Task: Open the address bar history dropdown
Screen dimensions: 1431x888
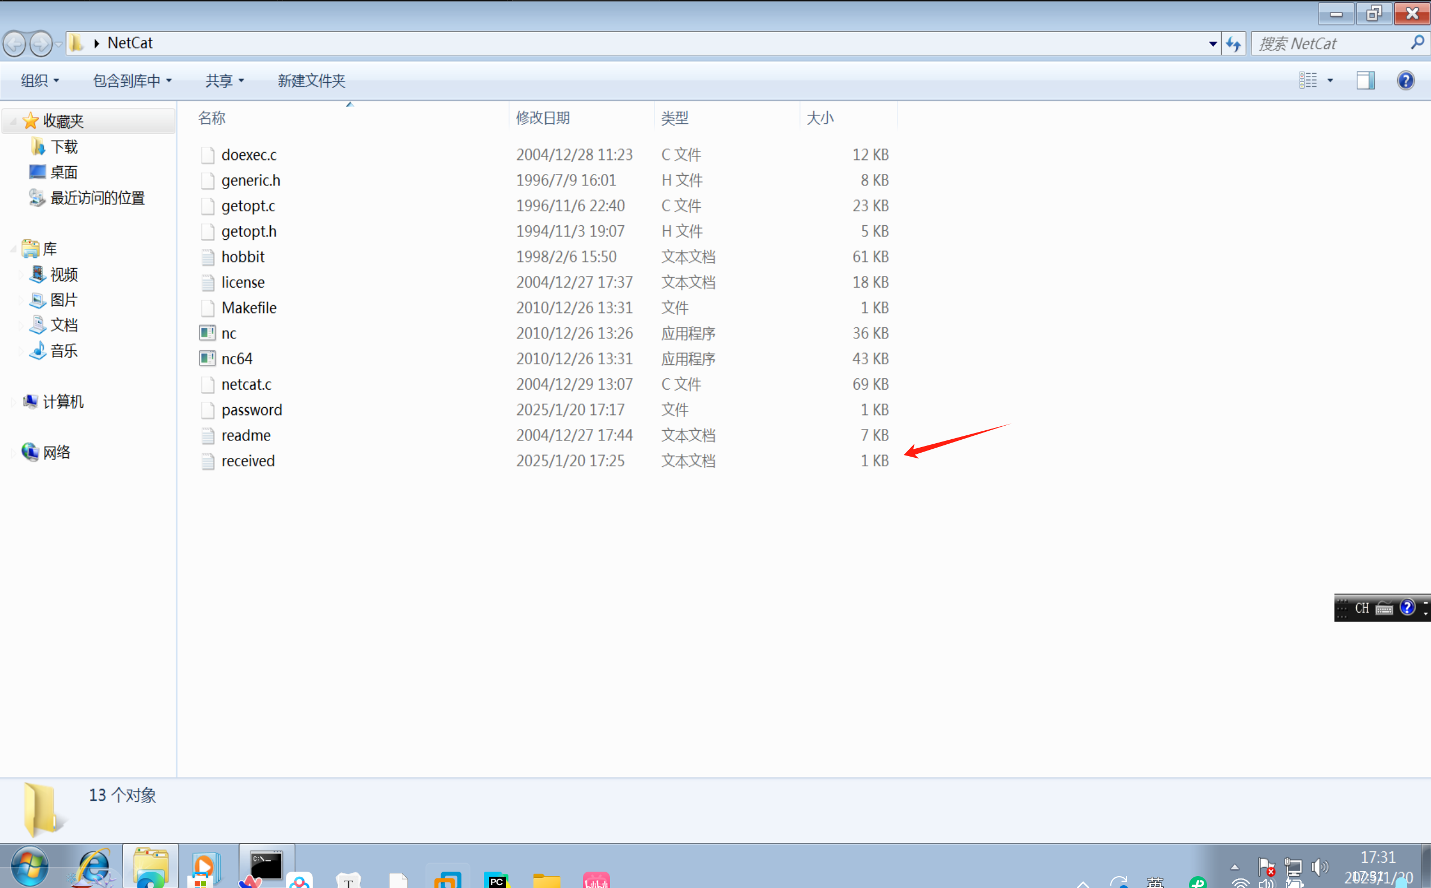Action: pyautogui.click(x=1213, y=44)
